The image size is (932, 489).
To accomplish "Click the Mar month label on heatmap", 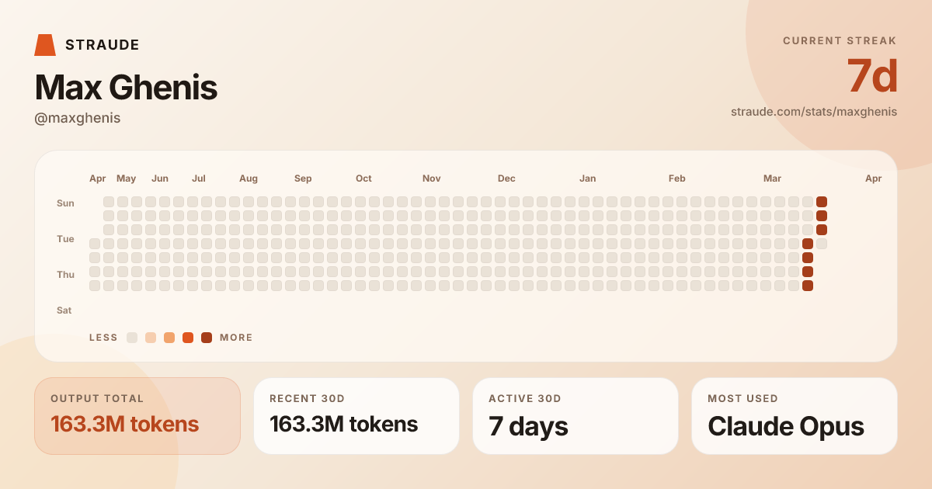I will click(772, 179).
